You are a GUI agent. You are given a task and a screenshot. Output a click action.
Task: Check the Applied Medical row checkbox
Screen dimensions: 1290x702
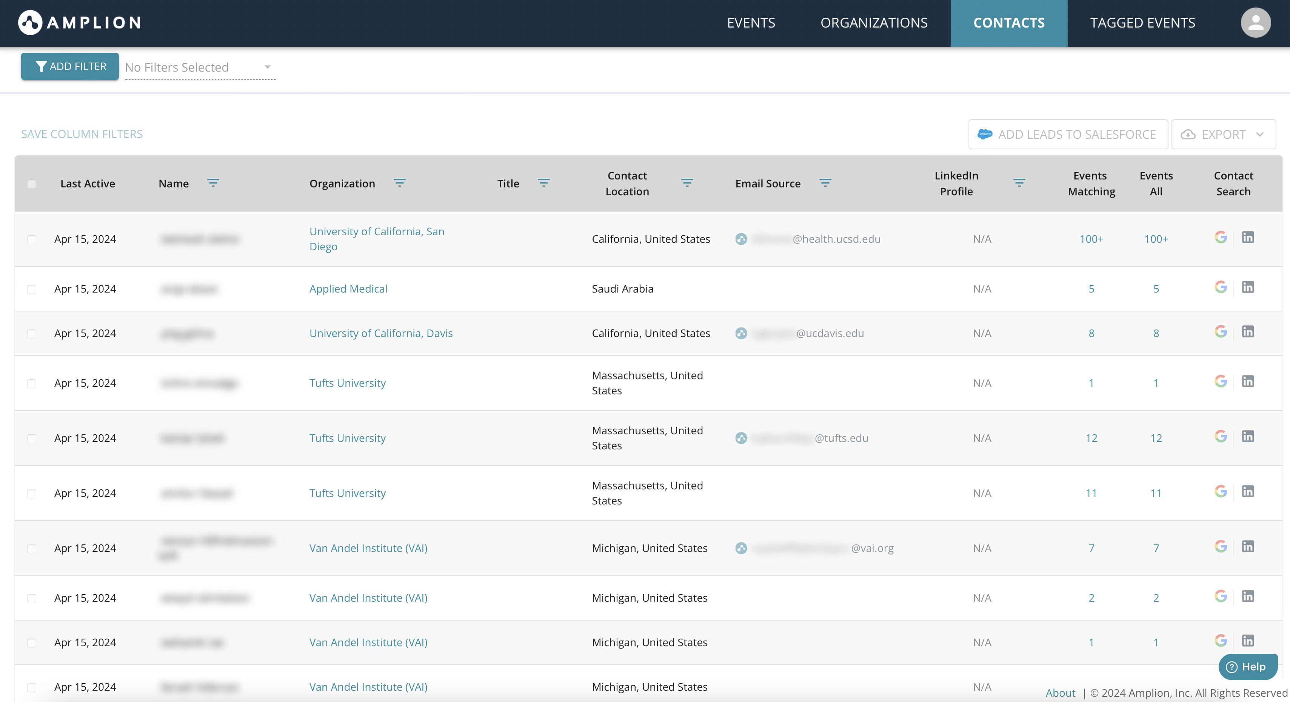pos(32,289)
